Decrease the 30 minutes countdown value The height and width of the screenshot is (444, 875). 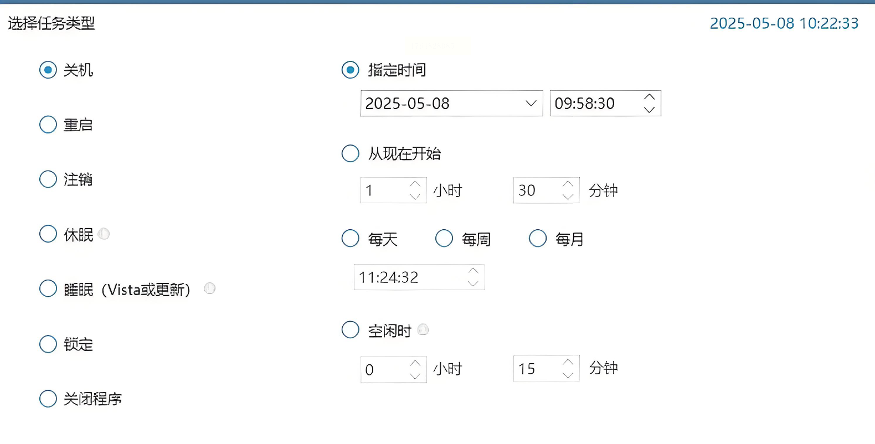click(568, 197)
